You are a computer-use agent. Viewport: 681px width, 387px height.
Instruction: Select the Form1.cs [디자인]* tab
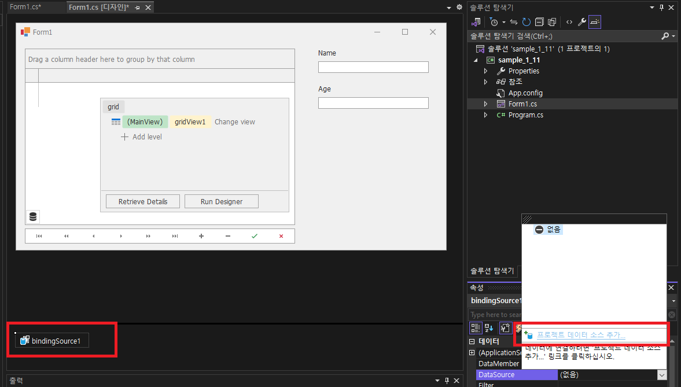(99, 8)
